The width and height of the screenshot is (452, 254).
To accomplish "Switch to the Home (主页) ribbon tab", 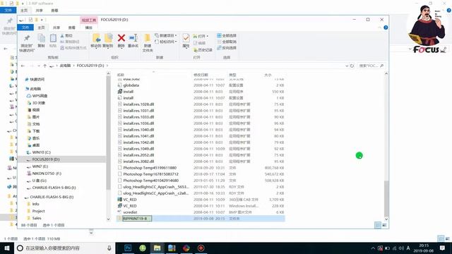I will [x=41, y=28].
